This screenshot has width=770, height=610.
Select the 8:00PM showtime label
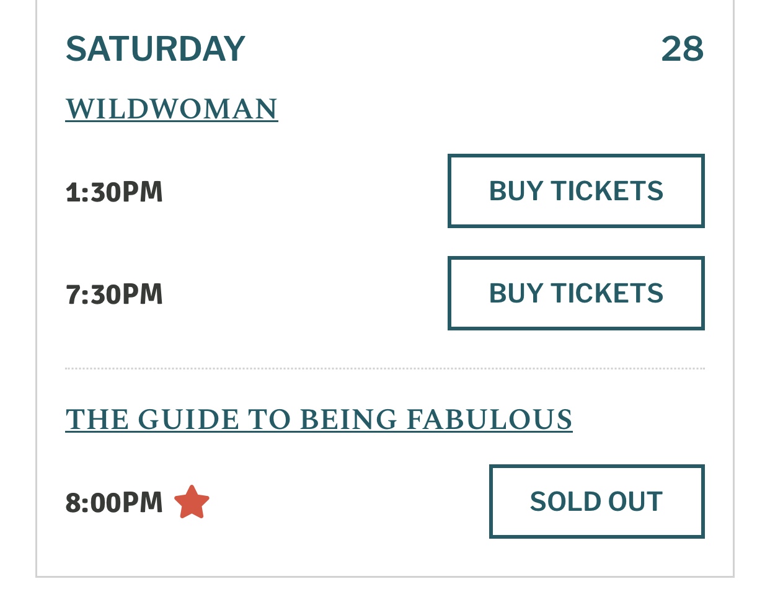pos(114,503)
